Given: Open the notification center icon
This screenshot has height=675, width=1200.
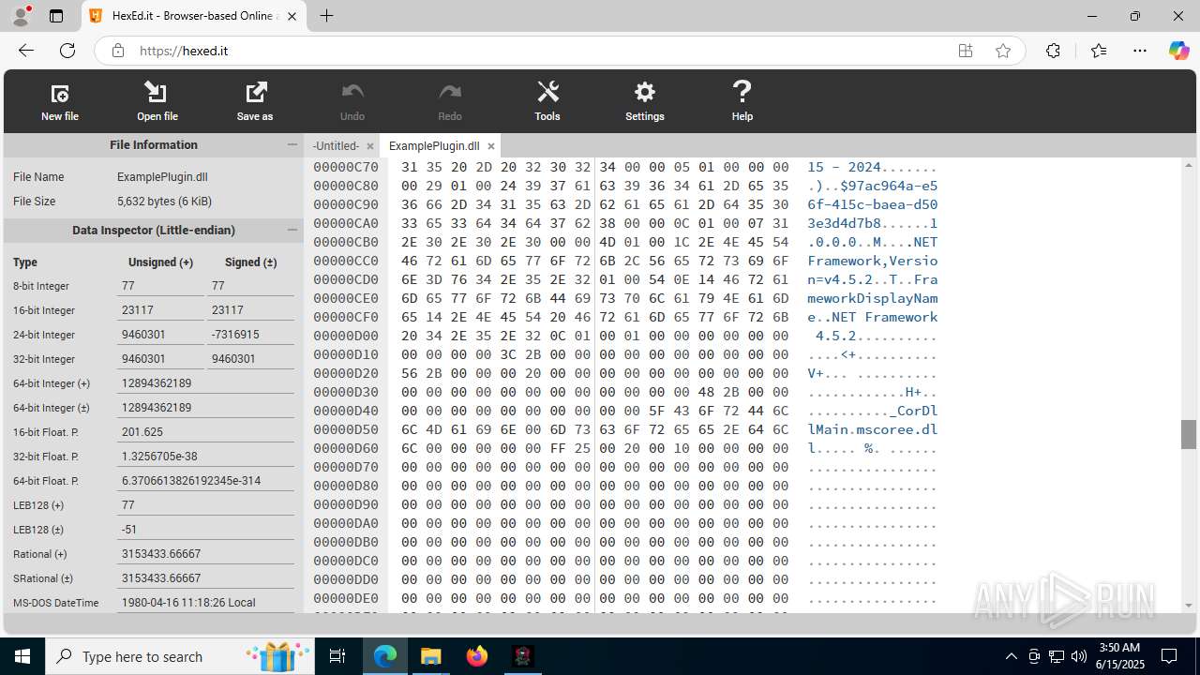Looking at the screenshot, I should (x=1169, y=656).
